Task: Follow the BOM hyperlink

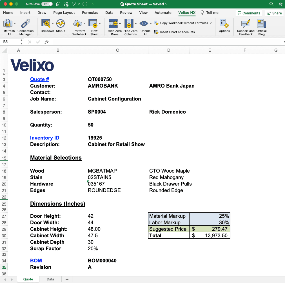Action: pyautogui.click(x=36, y=261)
